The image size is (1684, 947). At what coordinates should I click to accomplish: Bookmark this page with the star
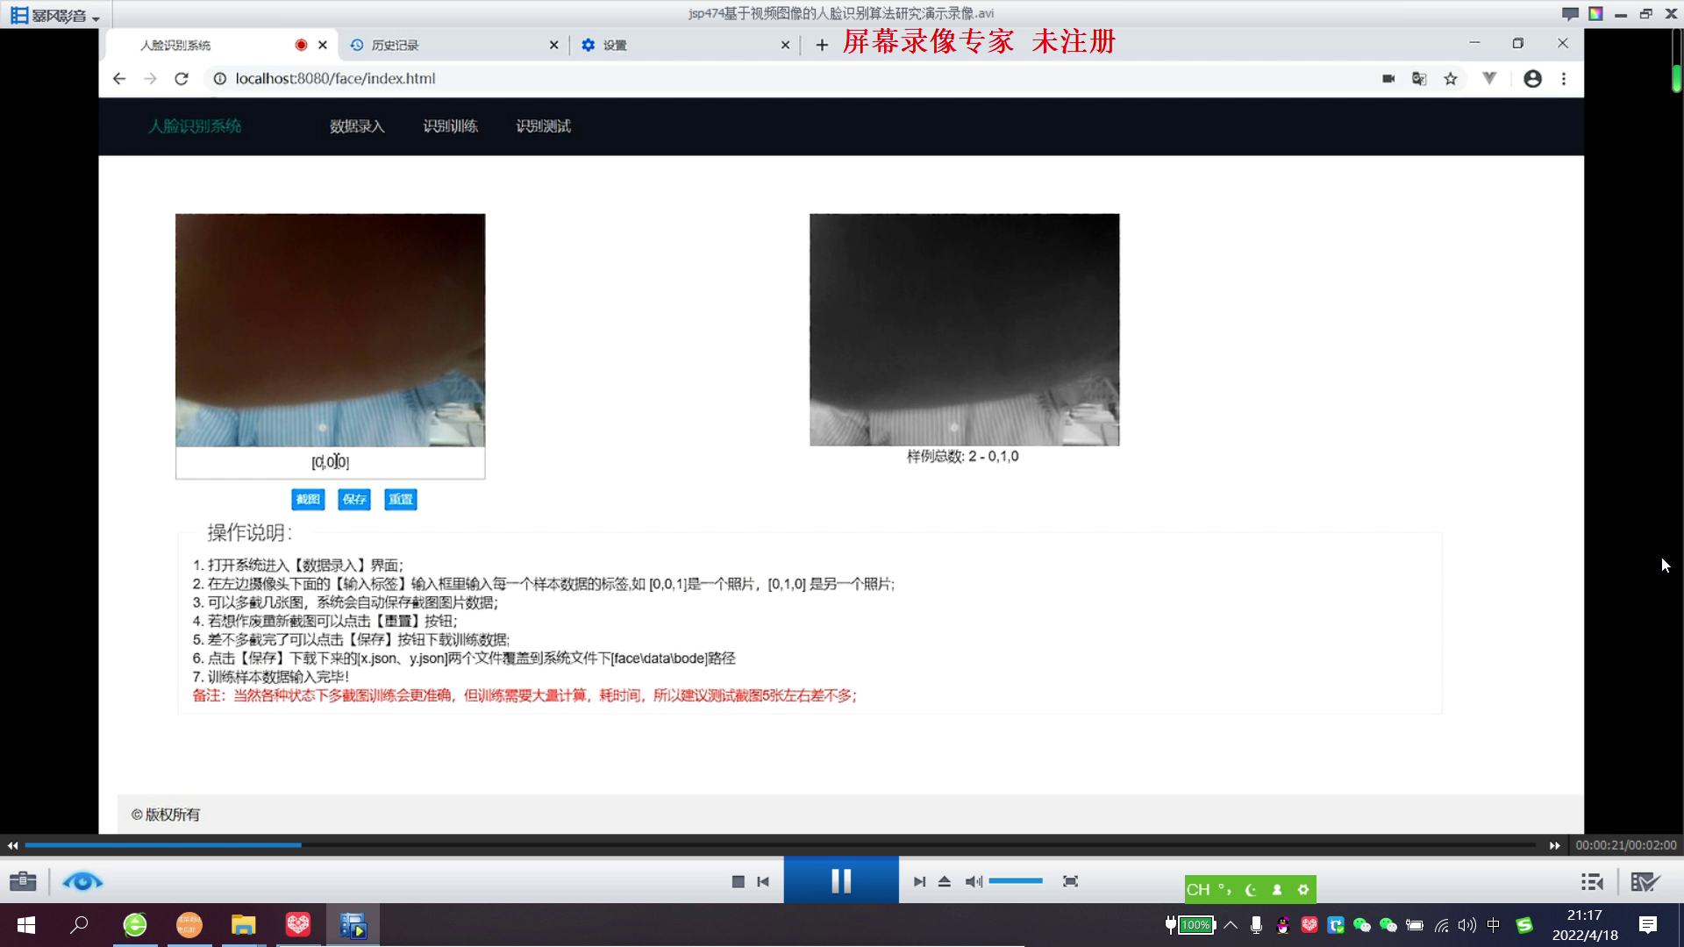tap(1451, 79)
